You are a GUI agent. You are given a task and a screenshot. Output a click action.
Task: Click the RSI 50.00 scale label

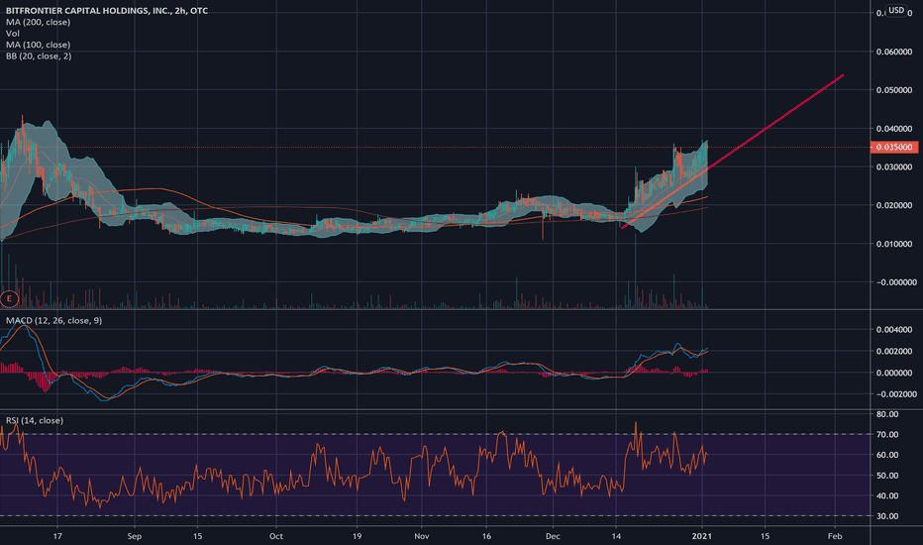[887, 476]
